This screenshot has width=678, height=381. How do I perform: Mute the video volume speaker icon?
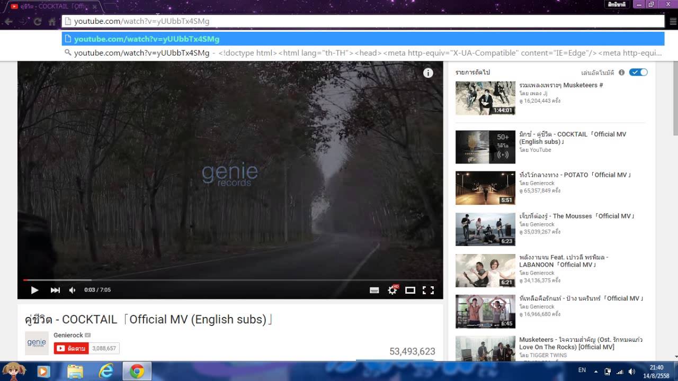pos(73,290)
